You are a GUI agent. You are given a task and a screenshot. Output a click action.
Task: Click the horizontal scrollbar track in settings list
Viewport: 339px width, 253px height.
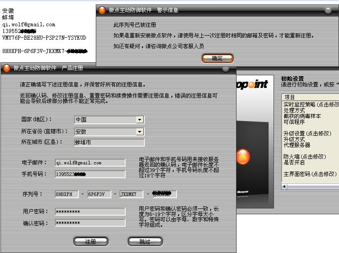(x=313, y=186)
